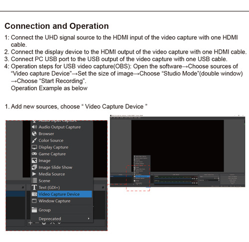Click the plus button to add a source
Viewport: 249px width, 242px height.
30,223
